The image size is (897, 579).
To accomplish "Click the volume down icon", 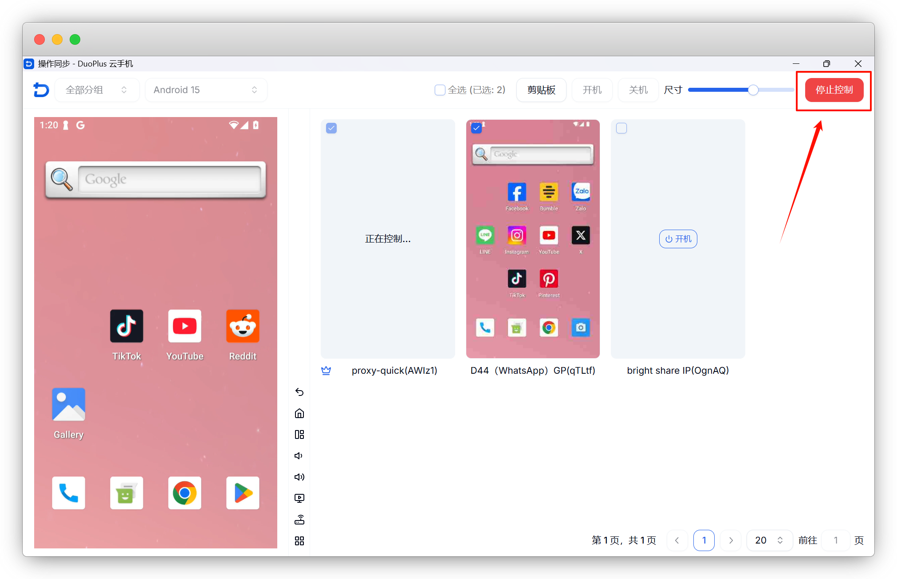I will (x=299, y=456).
